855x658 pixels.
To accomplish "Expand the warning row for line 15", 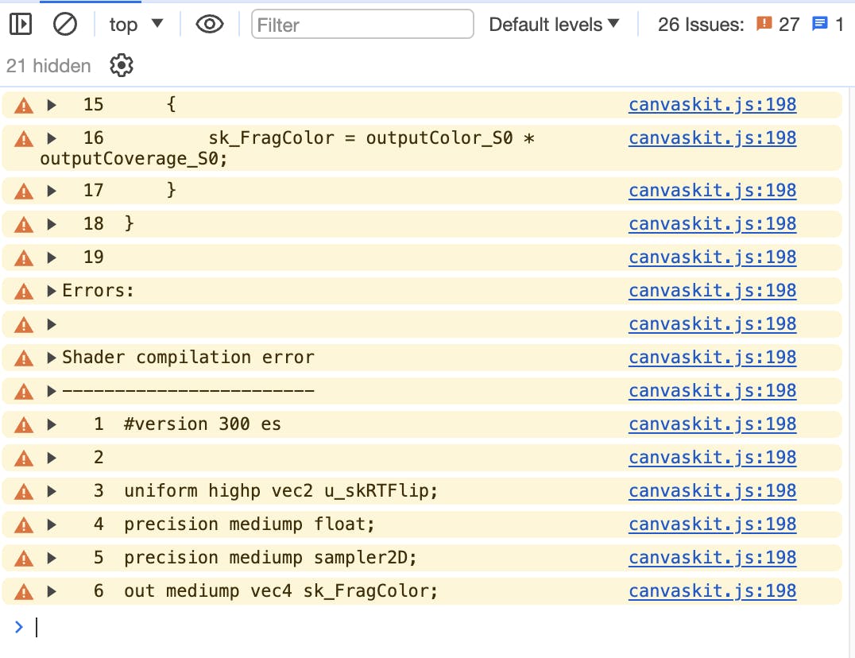I will [52, 105].
